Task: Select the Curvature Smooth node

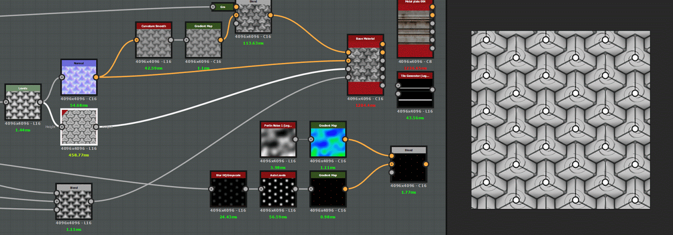Action: click(x=154, y=40)
